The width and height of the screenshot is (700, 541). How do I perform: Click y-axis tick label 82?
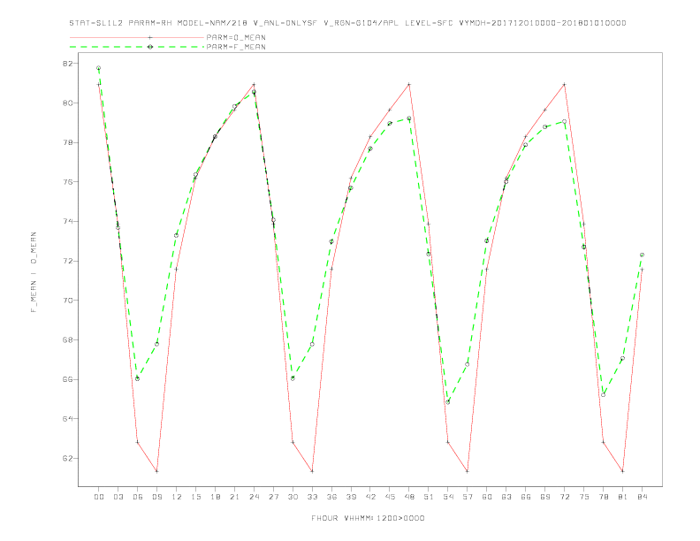(x=67, y=64)
